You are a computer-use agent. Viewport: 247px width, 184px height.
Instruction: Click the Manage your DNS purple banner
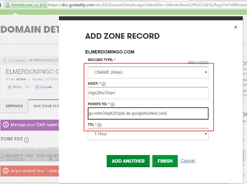click(30, 125)
